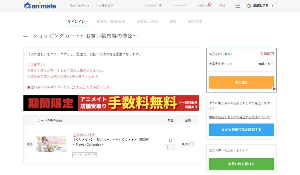Decrease quantity with the minus button
The image size is (300, 175).
(x=173, y=147)
